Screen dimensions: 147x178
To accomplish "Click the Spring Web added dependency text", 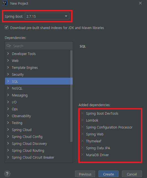I will 95,134.
